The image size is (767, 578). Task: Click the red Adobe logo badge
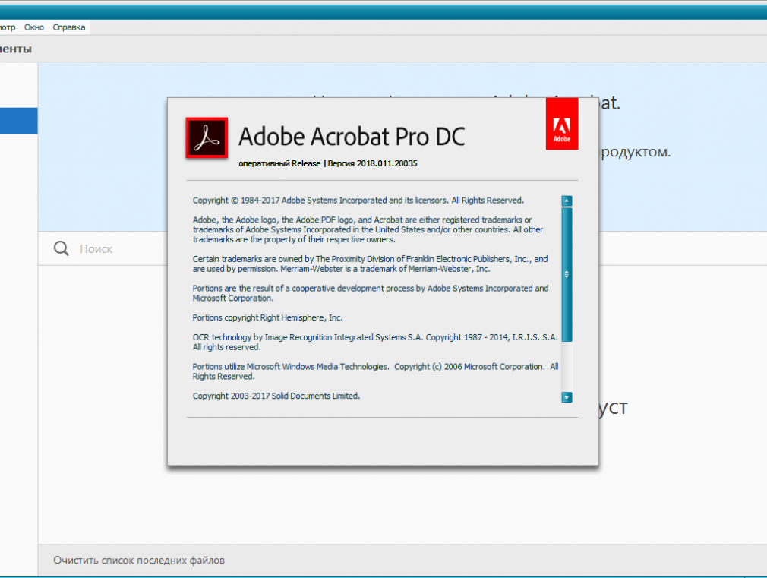click(x=562, y=124)
